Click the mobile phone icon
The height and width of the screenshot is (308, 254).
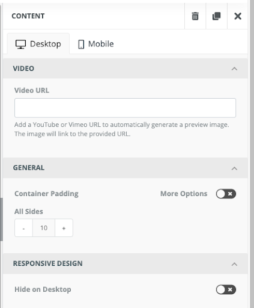click(81, 45)
